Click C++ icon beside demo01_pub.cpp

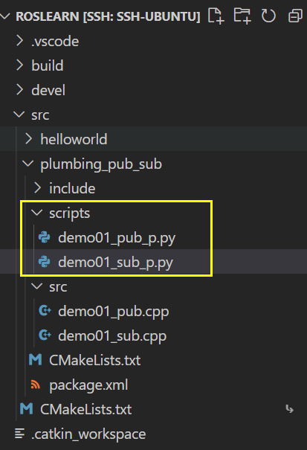45,311
